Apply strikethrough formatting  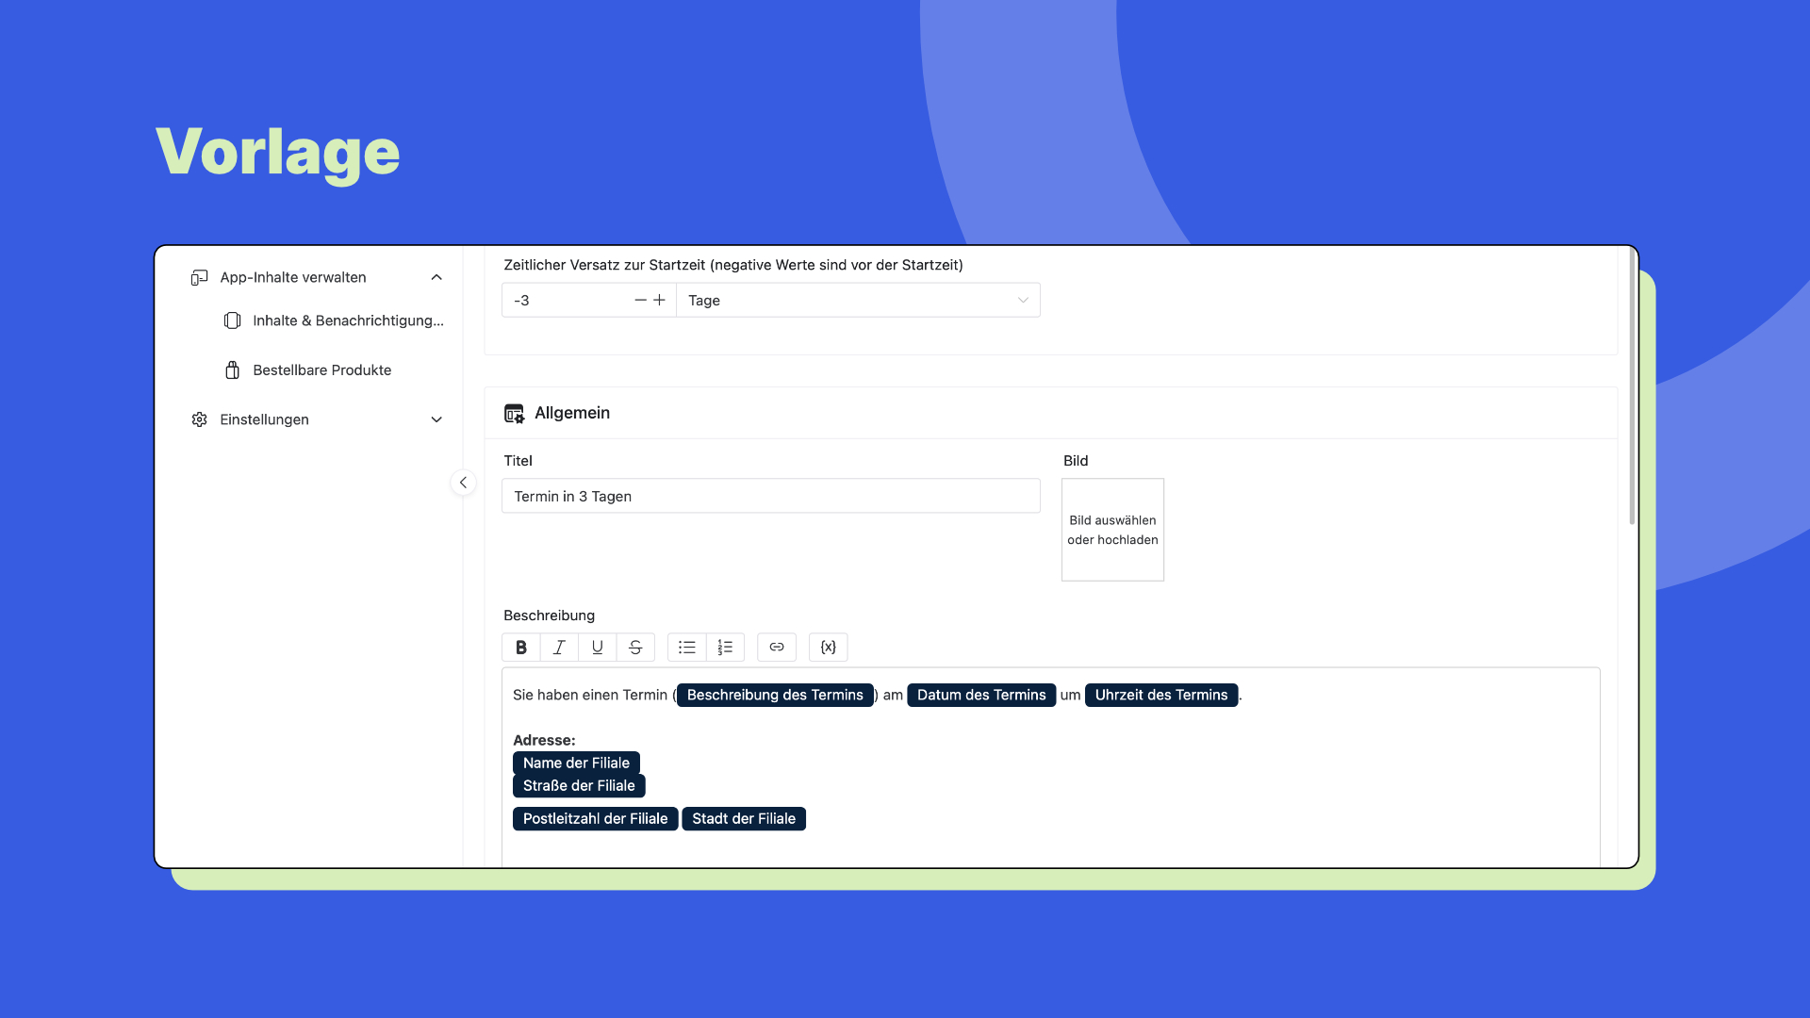[635, 648]
